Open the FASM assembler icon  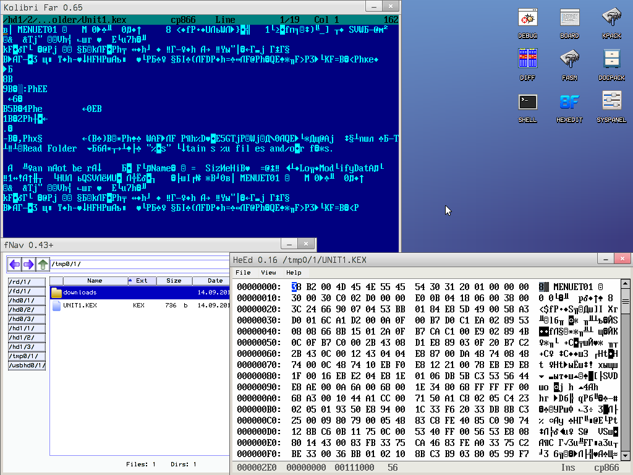(569, 61)
